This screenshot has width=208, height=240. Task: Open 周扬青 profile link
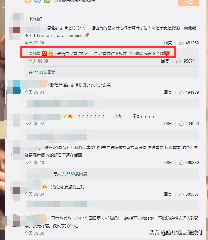point(35,53)
